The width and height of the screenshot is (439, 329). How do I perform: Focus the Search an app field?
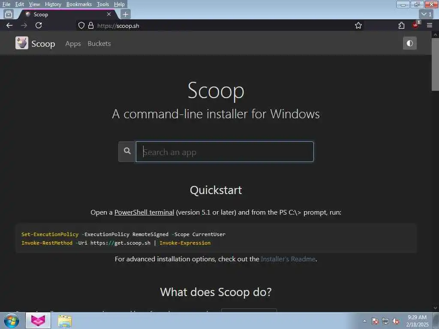tap(225, 152)
